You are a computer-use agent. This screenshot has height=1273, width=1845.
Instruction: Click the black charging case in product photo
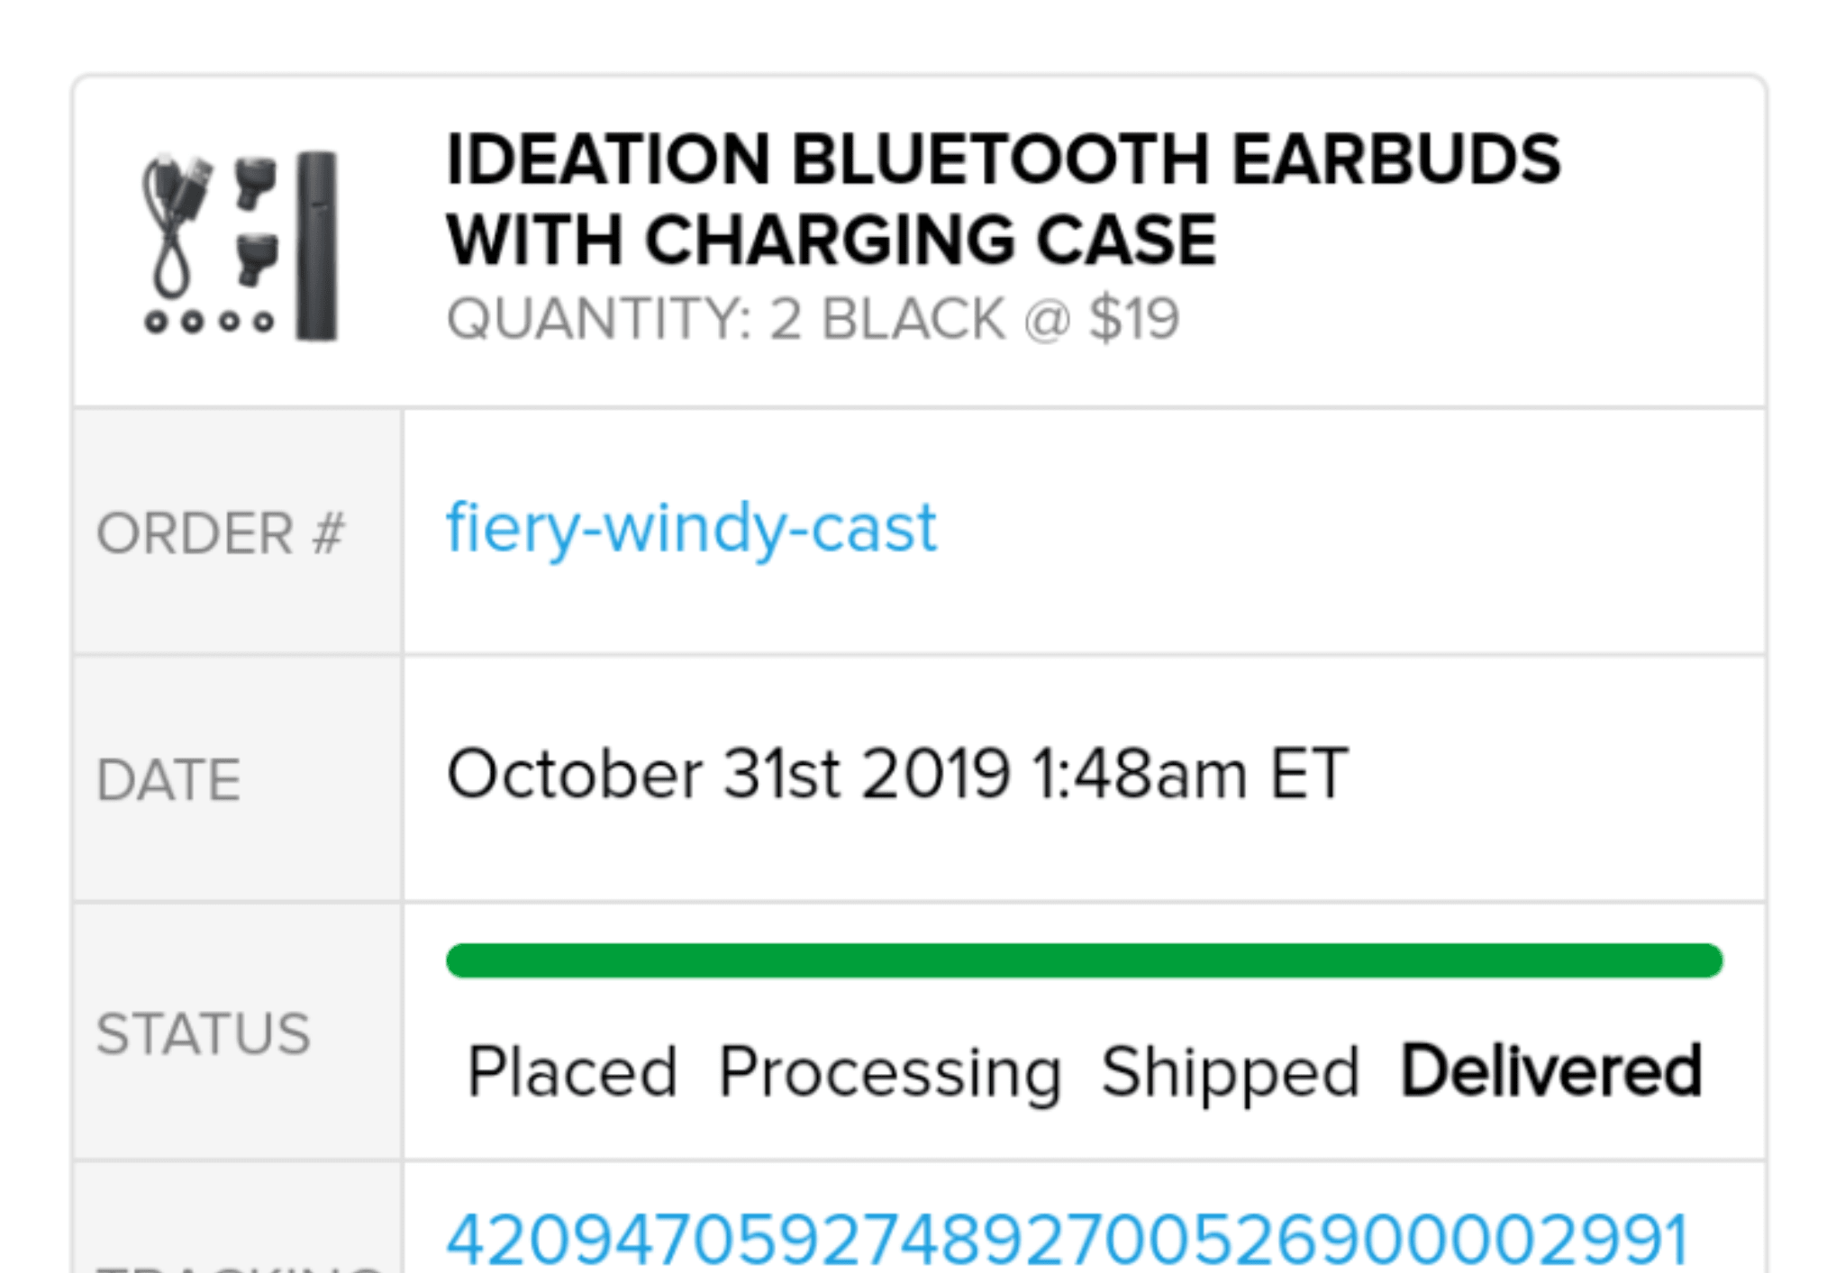(x=317, y=245)
